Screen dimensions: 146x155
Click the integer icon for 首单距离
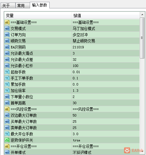(7, 103)
